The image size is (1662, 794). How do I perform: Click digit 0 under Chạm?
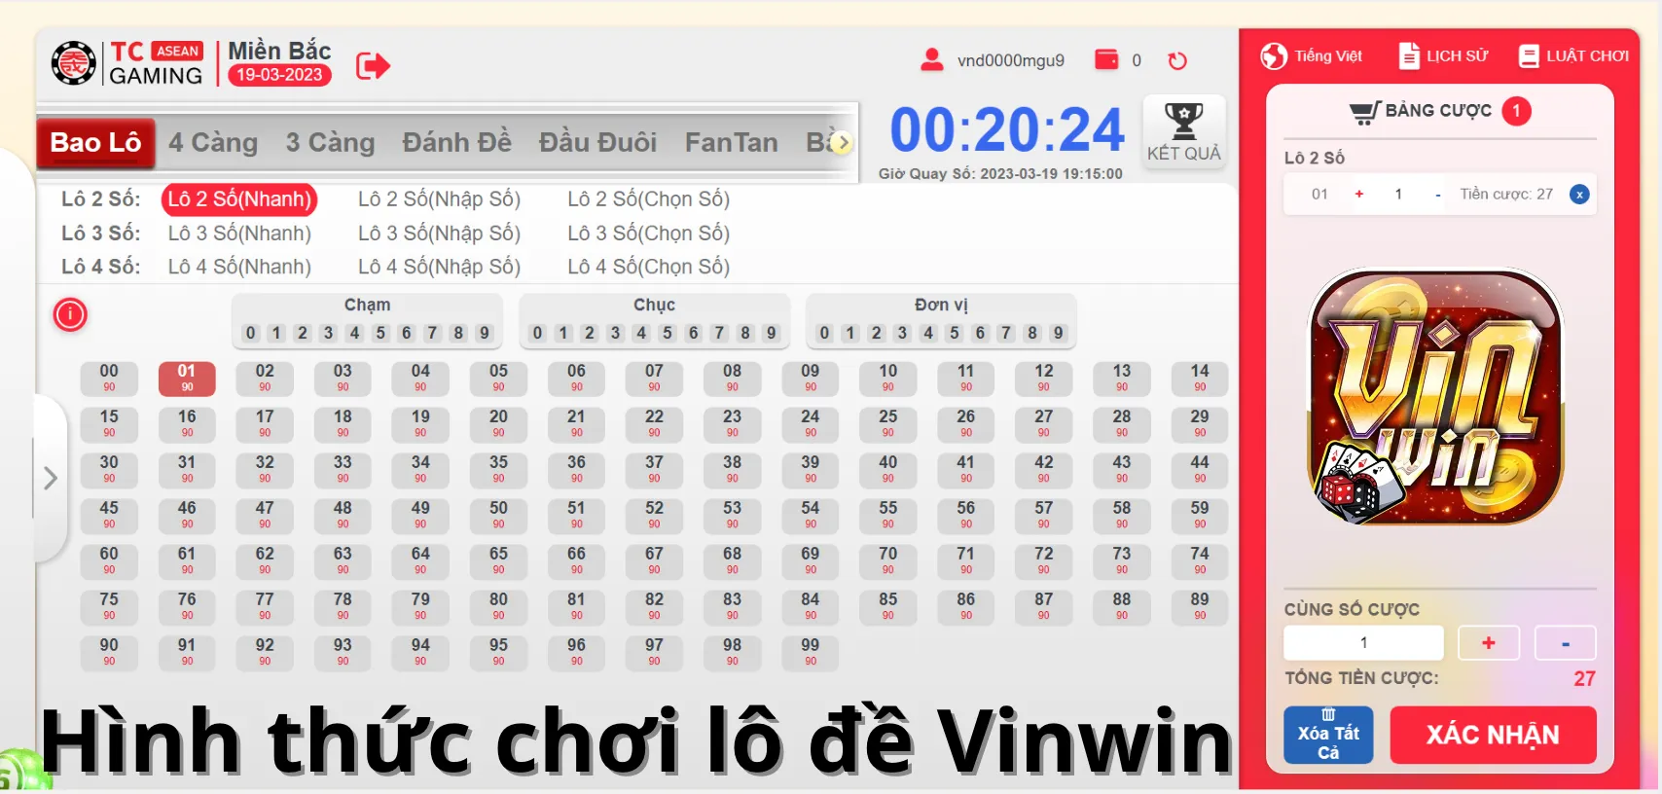tap(251, 333)
